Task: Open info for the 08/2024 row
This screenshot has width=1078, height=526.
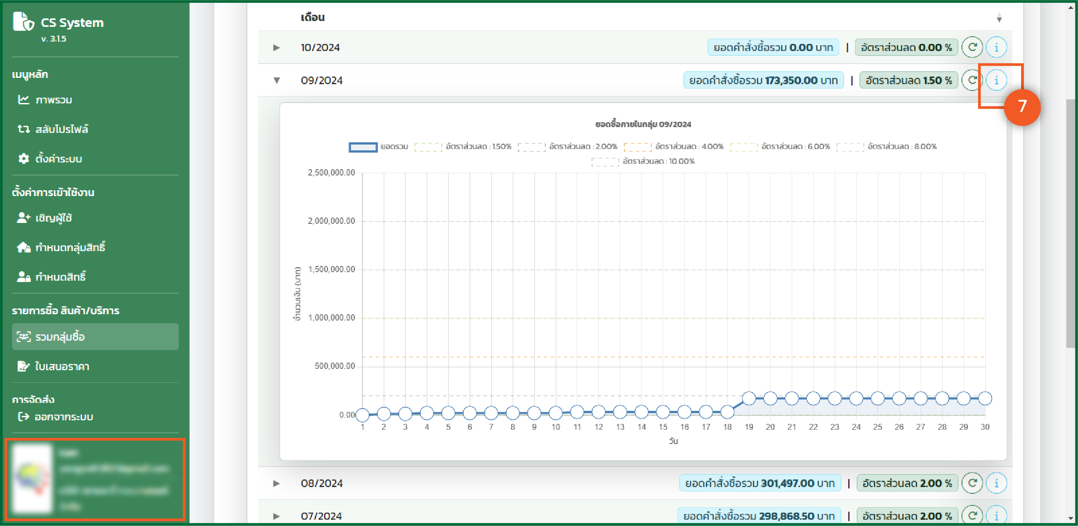Action: pyautogui.click(x=996, y=483)
